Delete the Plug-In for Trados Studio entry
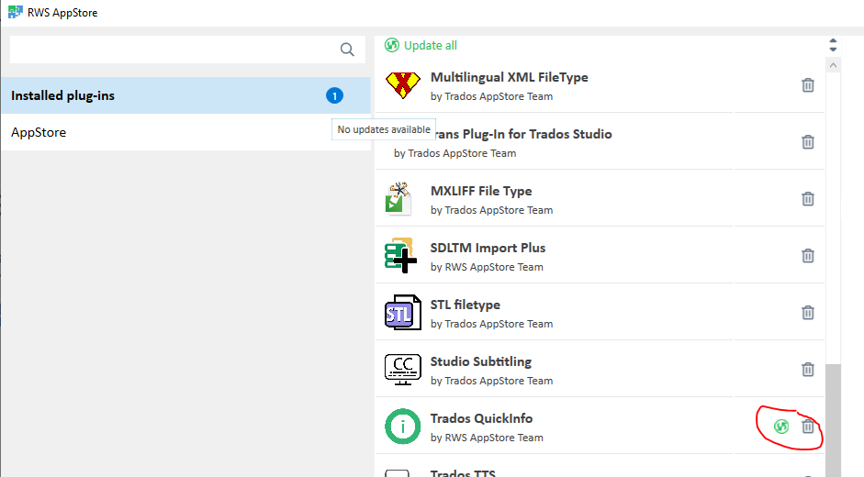Viewport: 864px width, 477px height. [808, 142]
